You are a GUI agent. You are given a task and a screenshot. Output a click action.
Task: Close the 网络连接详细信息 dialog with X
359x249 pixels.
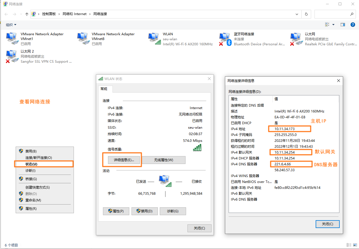(x=339, y=81)
